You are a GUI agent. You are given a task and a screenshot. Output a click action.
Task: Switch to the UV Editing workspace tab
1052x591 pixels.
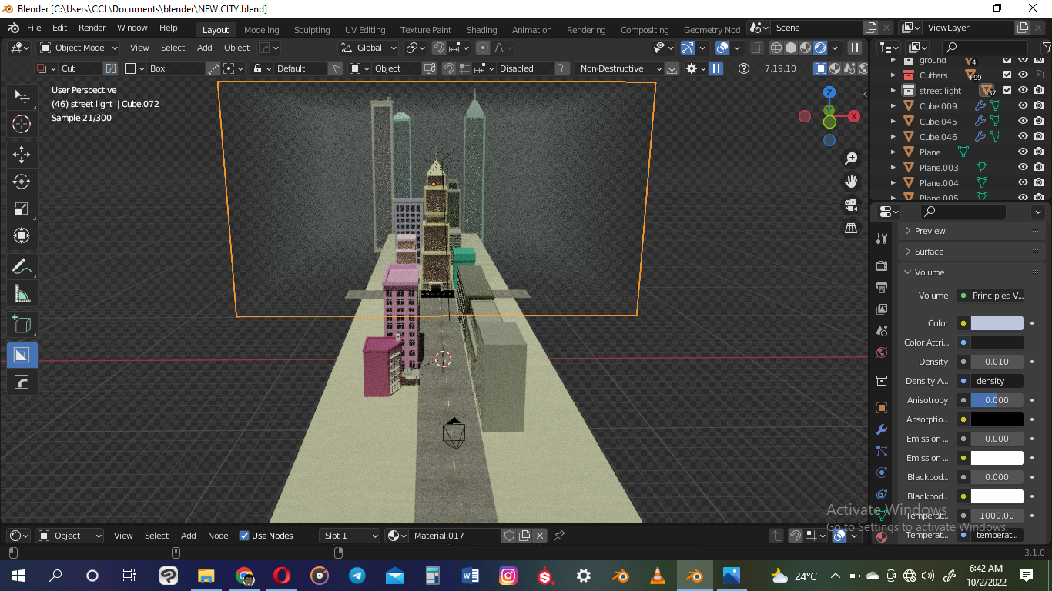coord(364,30)
